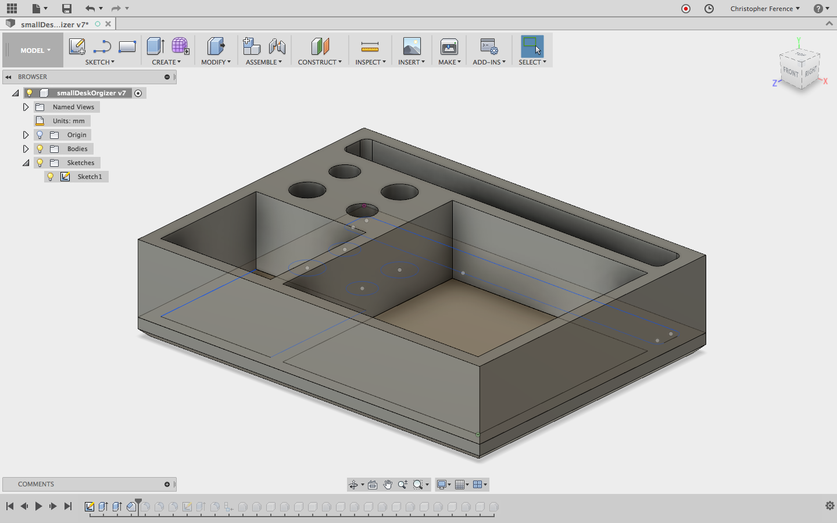Collapse the Browser panel with the double arrows
This screenshot has height=523, width=837.
(9, 77)
